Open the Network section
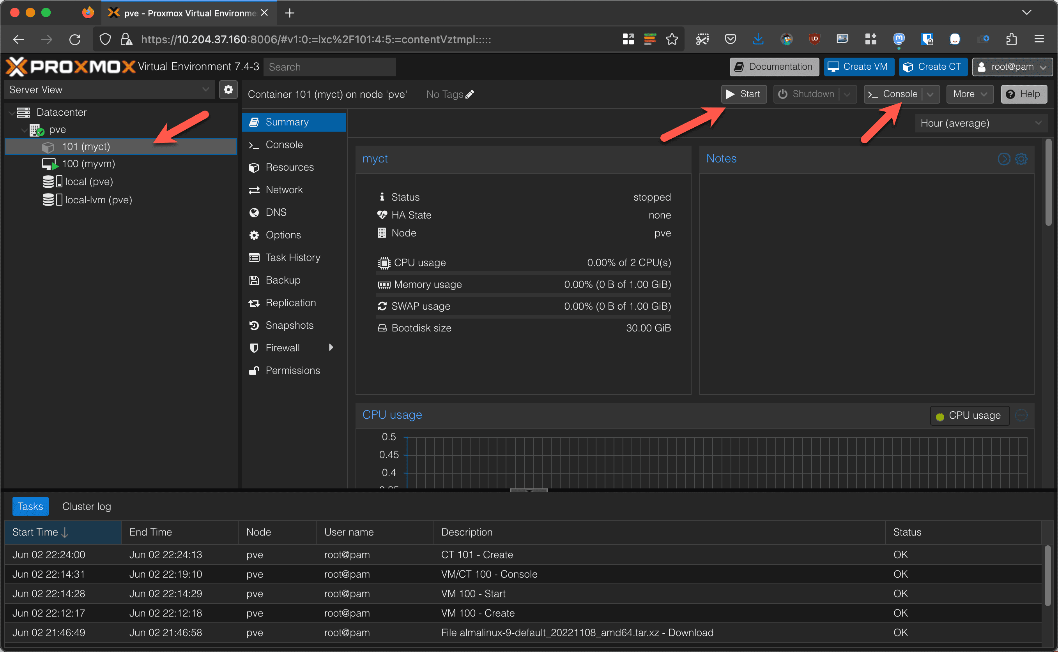1058x652 pixels. pos(294,190)
